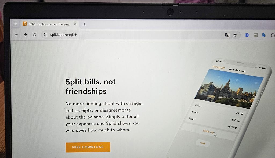
Task: Click the translate page icon
Action: pos(227,35)
